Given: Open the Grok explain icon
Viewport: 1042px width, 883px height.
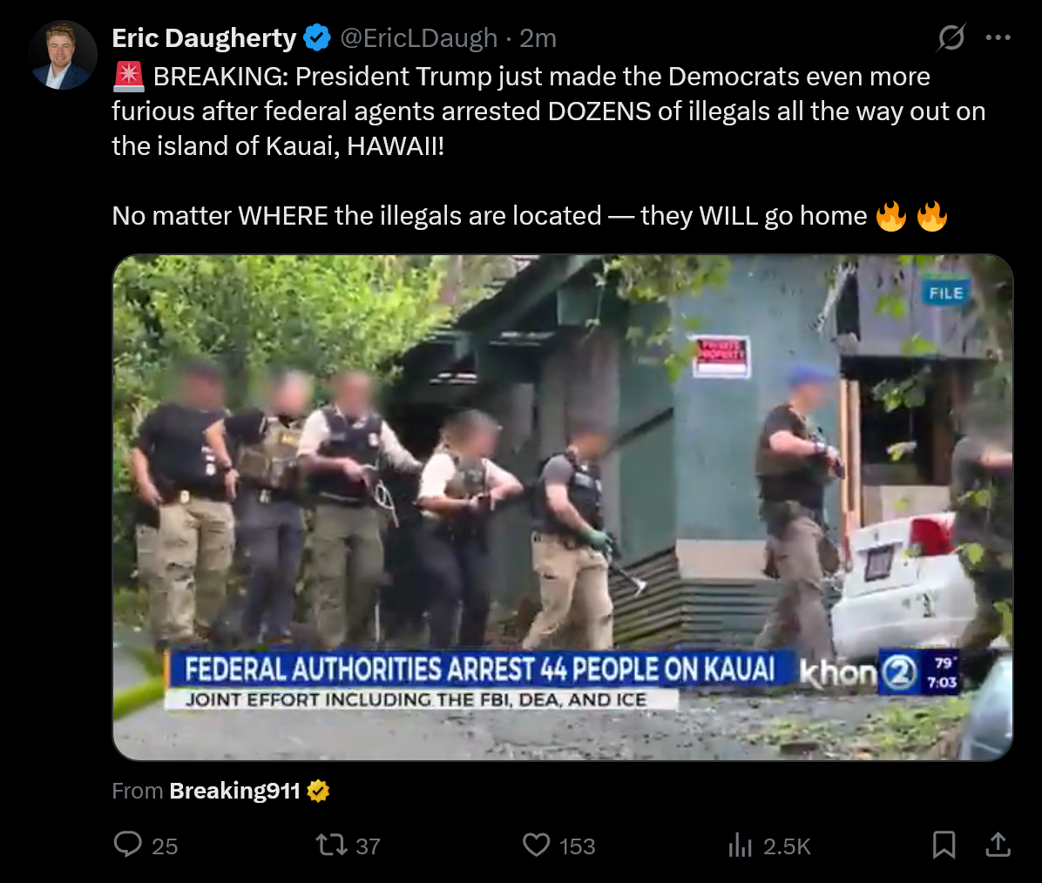Looking at the screenshot, I should (951, 37).
